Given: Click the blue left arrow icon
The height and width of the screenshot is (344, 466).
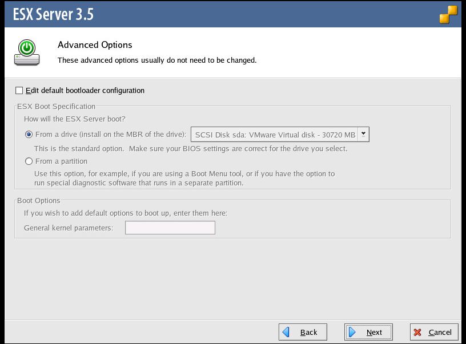Looking at the screenshot, I should 287,332.
